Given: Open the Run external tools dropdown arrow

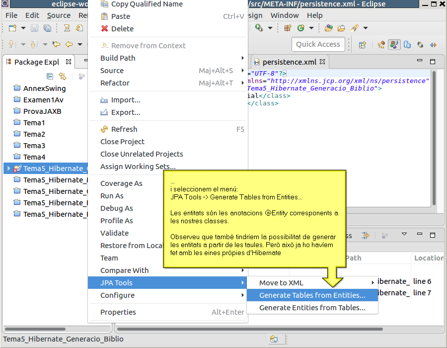Looking at the screenshot, I should [x=270, y=28].
